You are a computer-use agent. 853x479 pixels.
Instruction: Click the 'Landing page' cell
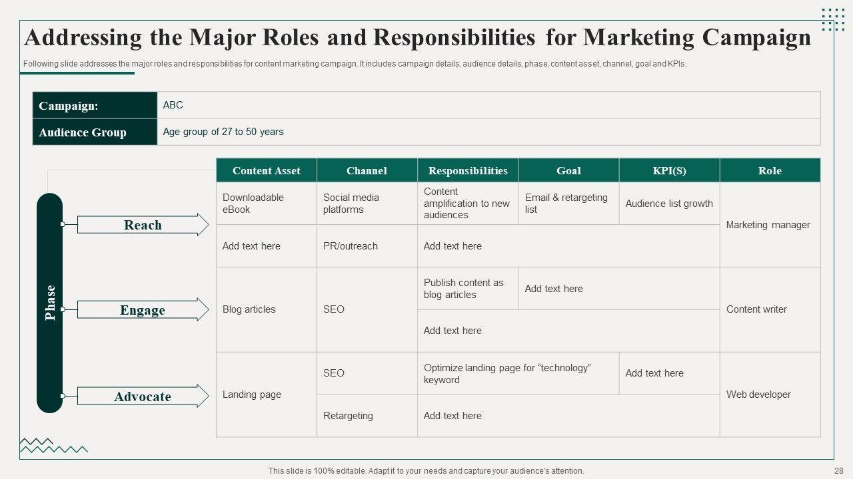tap(267, 395)
